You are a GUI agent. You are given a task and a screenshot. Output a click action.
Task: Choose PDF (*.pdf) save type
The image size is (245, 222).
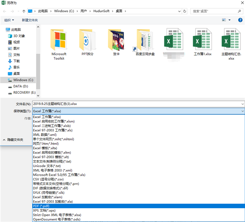click(x=138, y=206)
